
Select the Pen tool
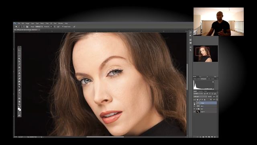pos(19,90)
